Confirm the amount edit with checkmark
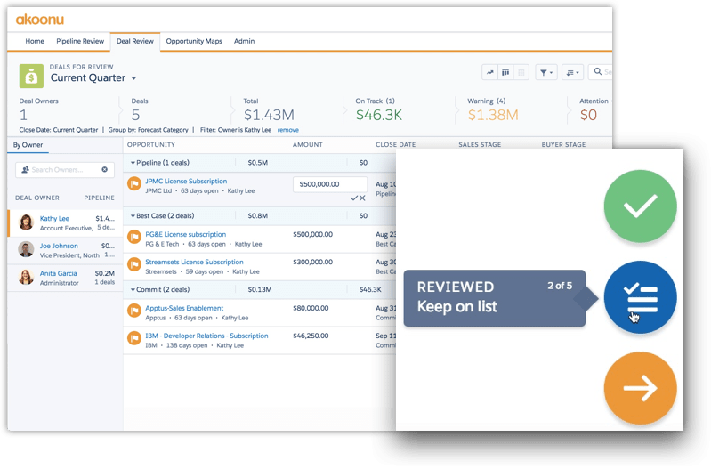Screen dimensions: 711x469 pos(353,198)
